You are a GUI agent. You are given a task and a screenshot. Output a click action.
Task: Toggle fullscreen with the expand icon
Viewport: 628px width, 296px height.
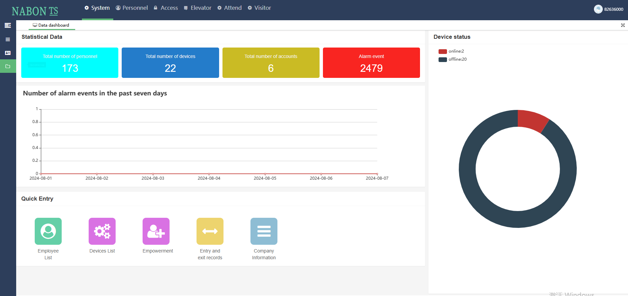[x=623, y=25]
